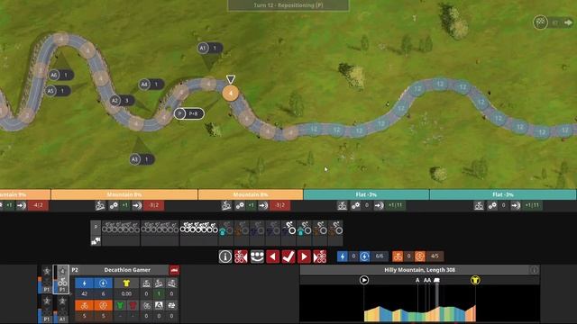Select the 6/6 energy counter
Screen dimensions: 577x324
[379, 256]
